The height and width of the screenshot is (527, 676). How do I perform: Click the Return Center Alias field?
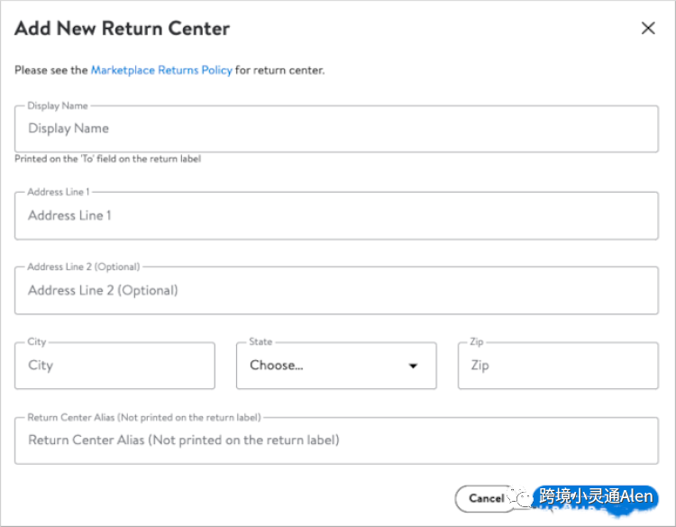(335, 441)
